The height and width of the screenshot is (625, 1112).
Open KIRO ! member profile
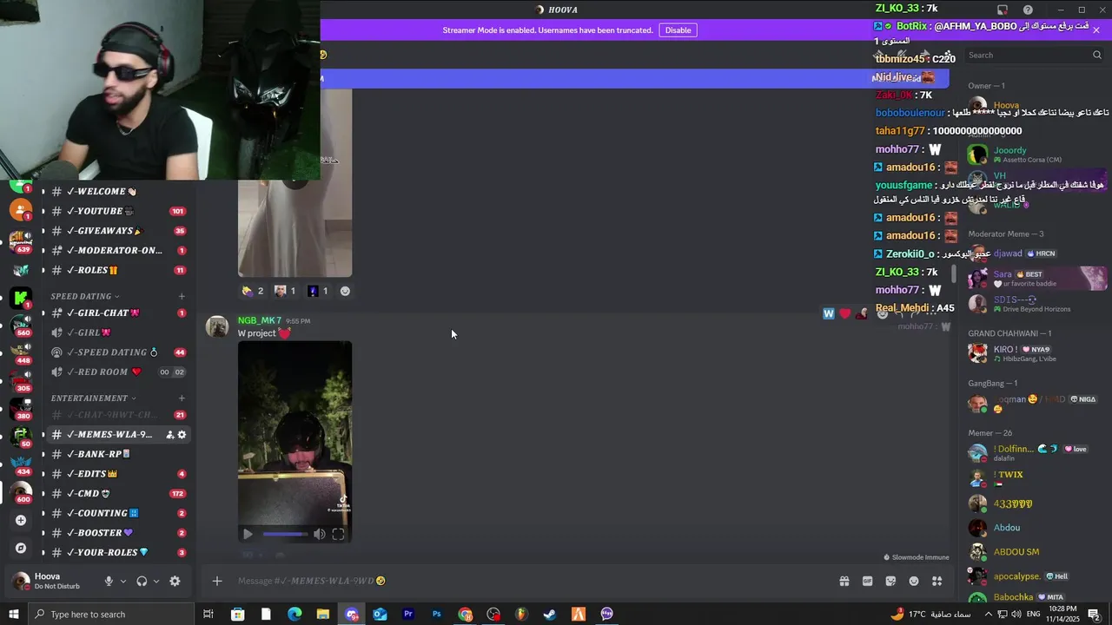(1034, 353)
